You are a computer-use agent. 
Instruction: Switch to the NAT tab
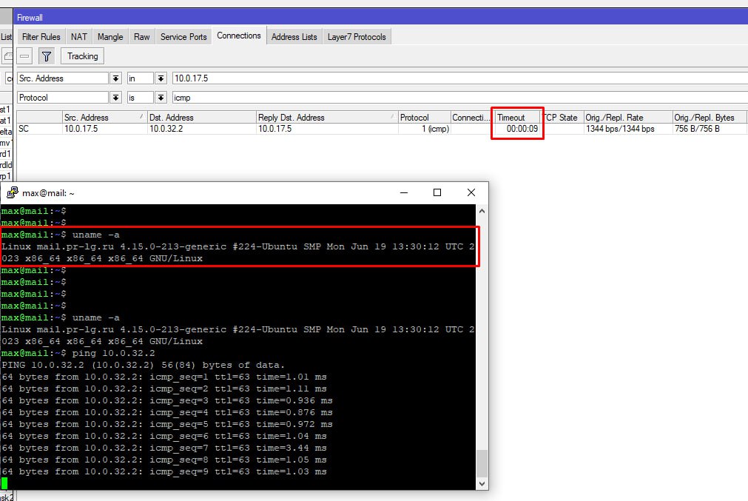(x=79, y=37)
